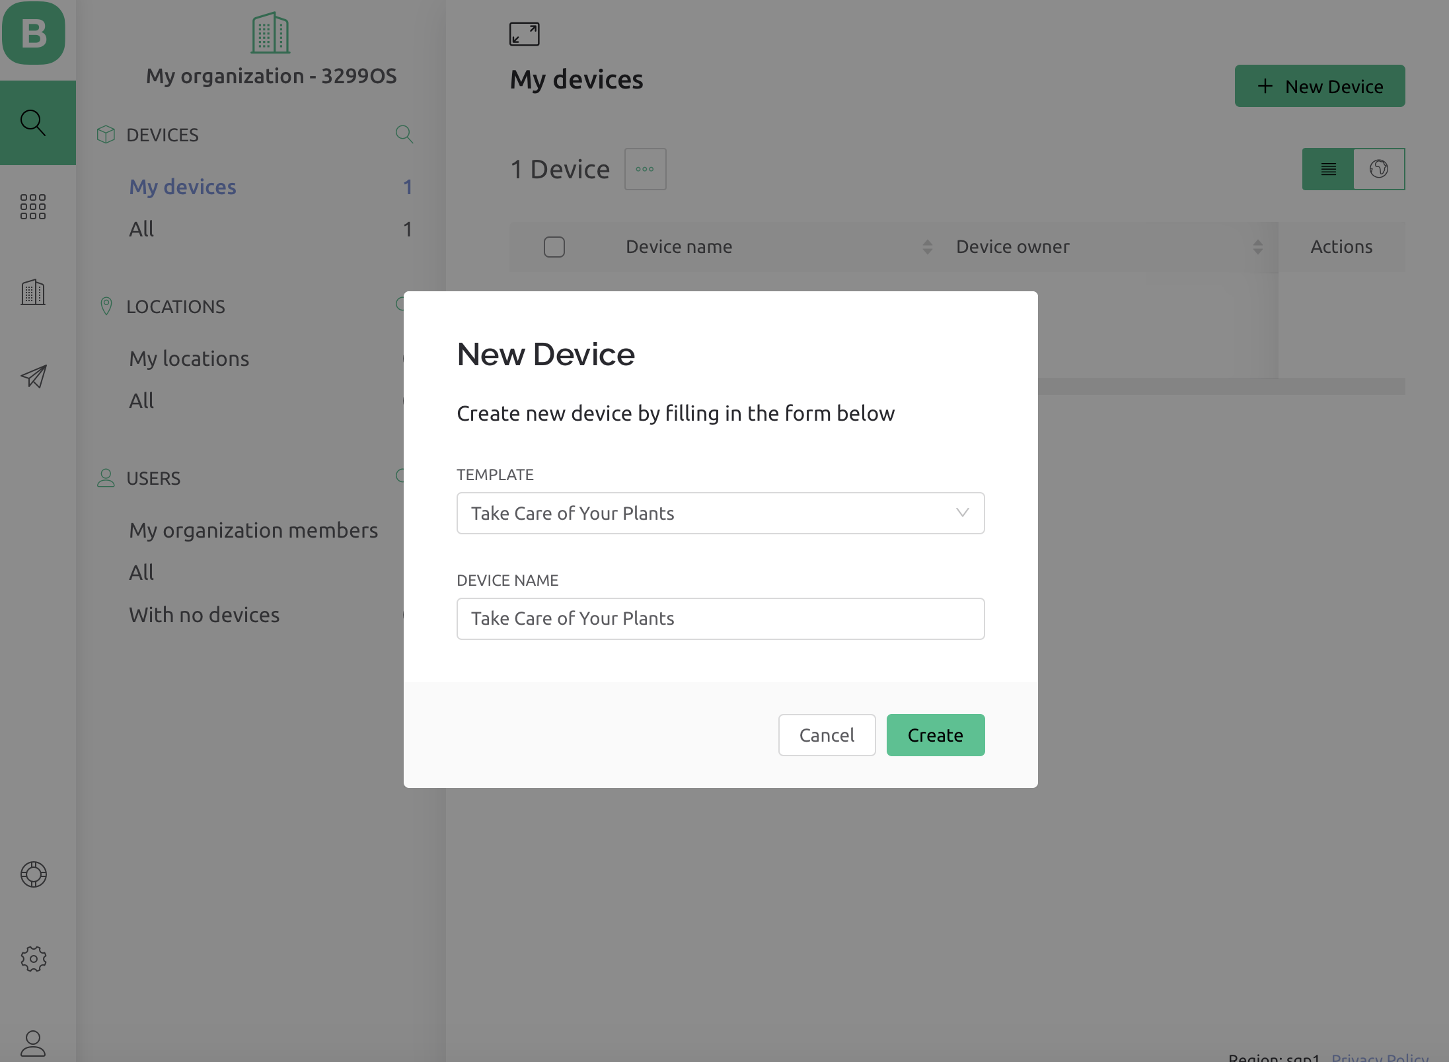The width and height of the screenshot is (1449, 1062).
Task: Search devices with the magnifier icon
Action: pyautogui.click(x=404, y=135)
